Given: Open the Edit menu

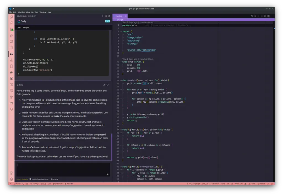Looking at the screenshot, I should pyautogui.click(x=15, y=12).
